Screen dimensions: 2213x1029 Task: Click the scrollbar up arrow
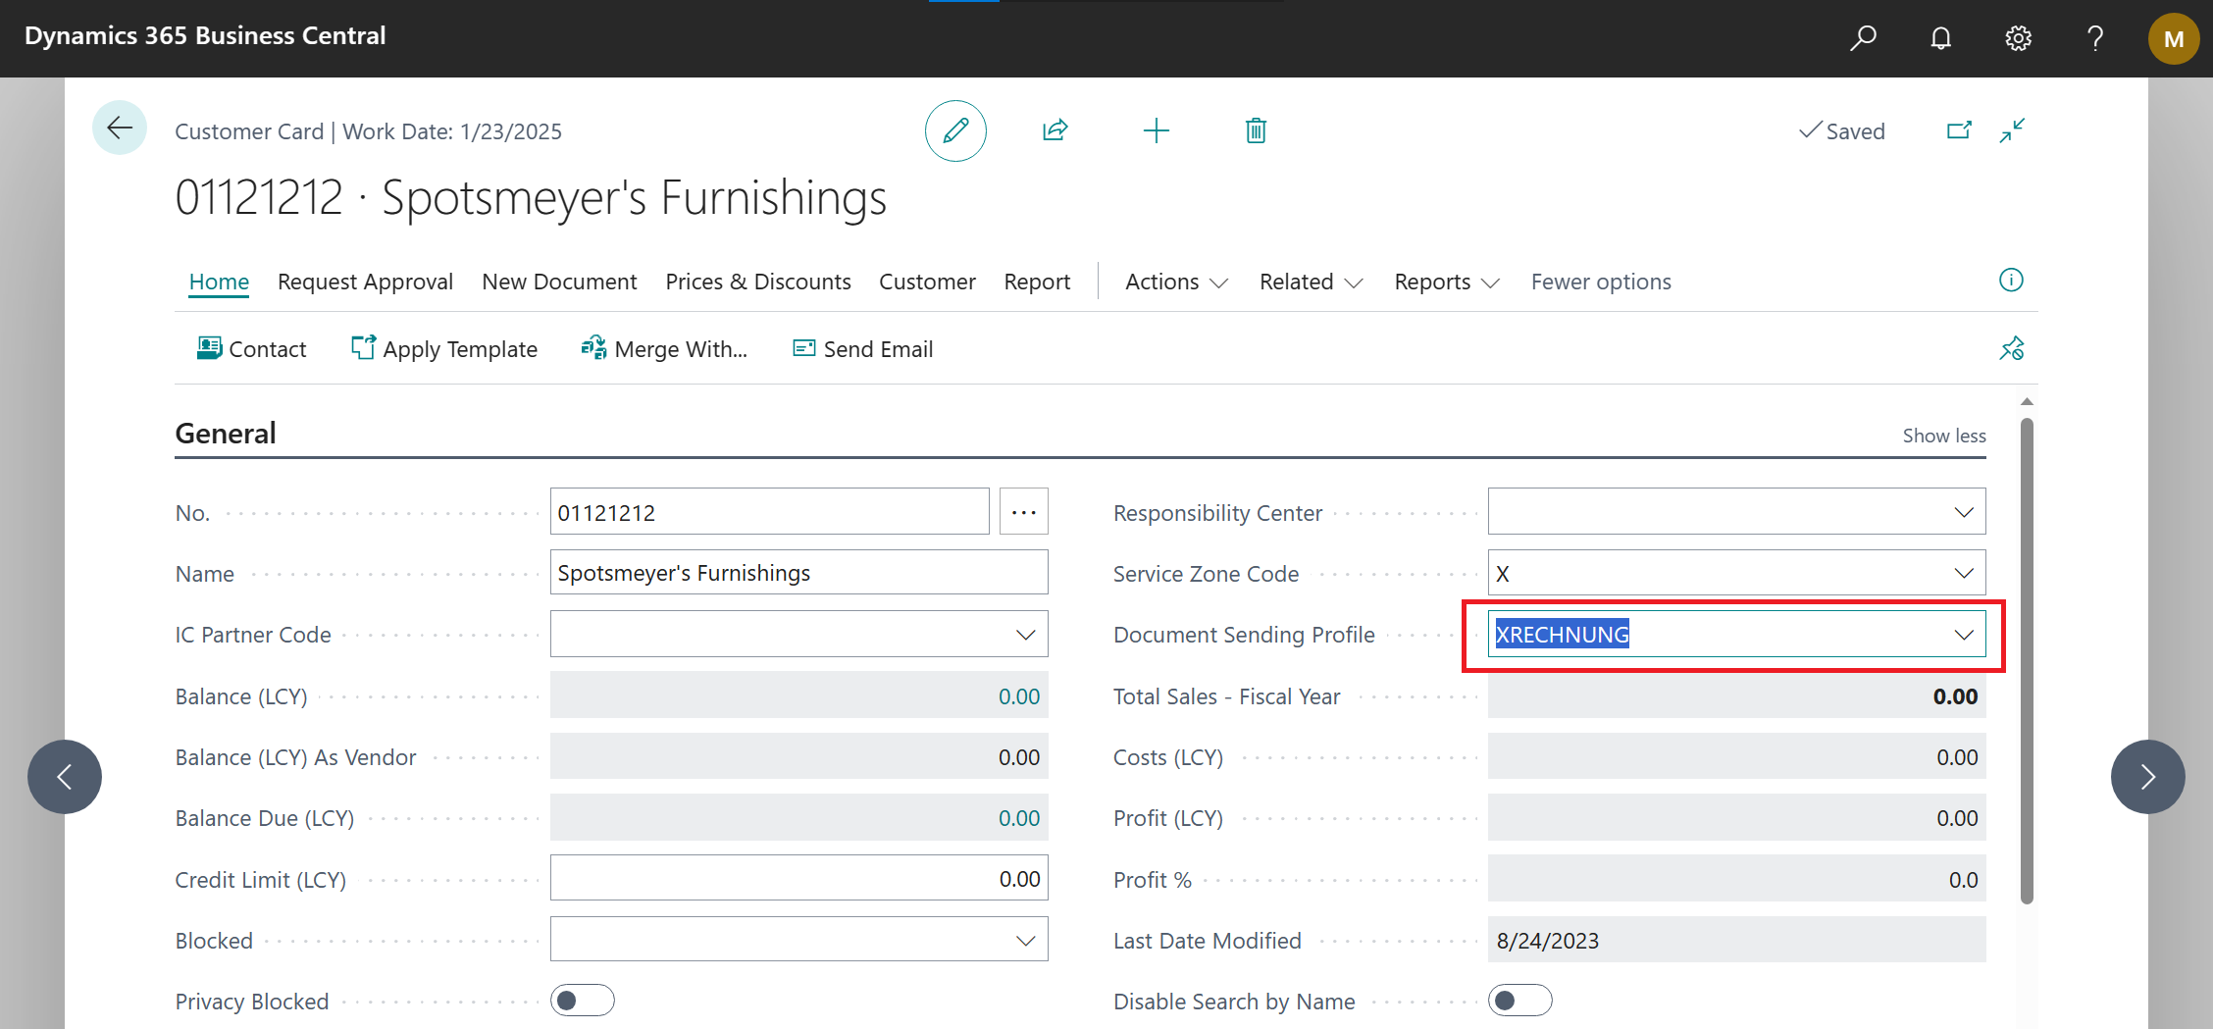click(x=2028, y=402)
